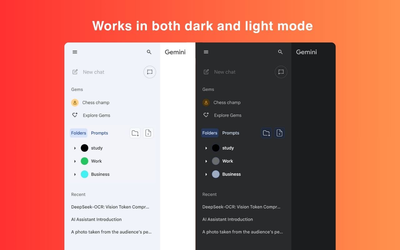Click the search icon in light sidebar
This screenshot has height=250, width=400.
(149, 52)
